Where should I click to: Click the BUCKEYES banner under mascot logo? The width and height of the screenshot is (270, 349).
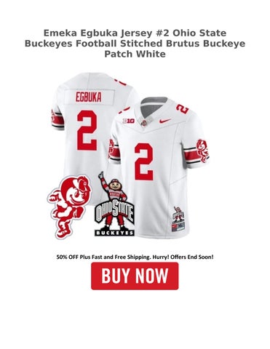point(114,233)
